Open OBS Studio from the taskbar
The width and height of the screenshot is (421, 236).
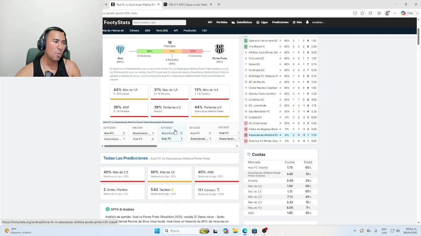tap(264, 231)
